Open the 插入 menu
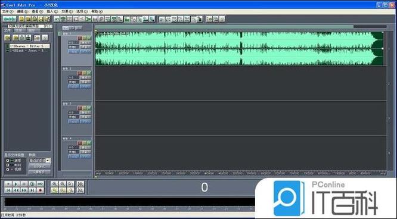397x219 pixels. pyautogui.click(x=52, y=12)
